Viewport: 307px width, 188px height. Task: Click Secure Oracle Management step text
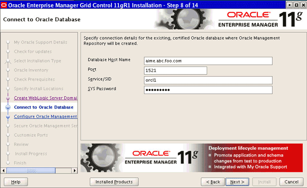(x=46, y=126)
